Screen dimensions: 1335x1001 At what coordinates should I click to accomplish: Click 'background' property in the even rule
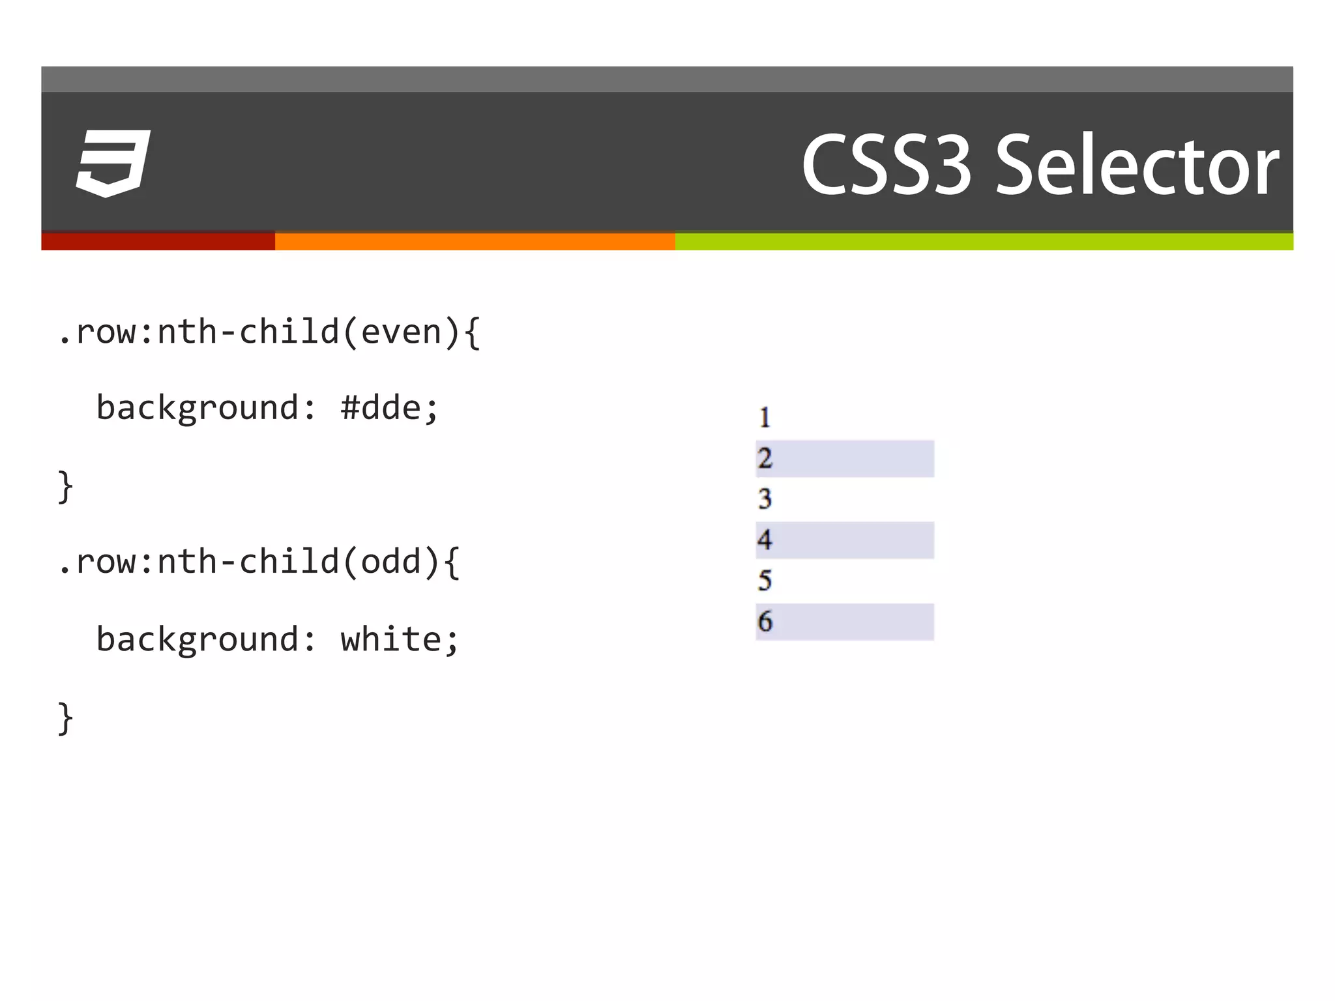coord(198,409)
